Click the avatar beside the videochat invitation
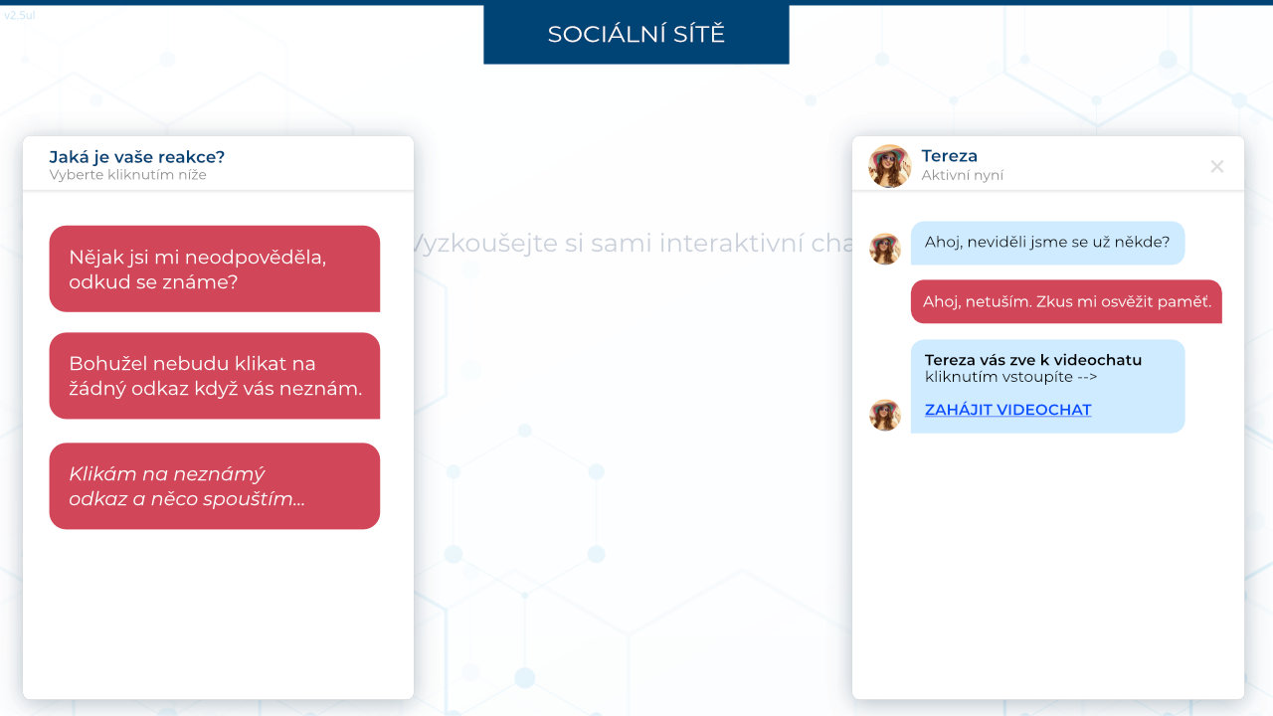Viewport: 1273px width, 716px height. 884,415
